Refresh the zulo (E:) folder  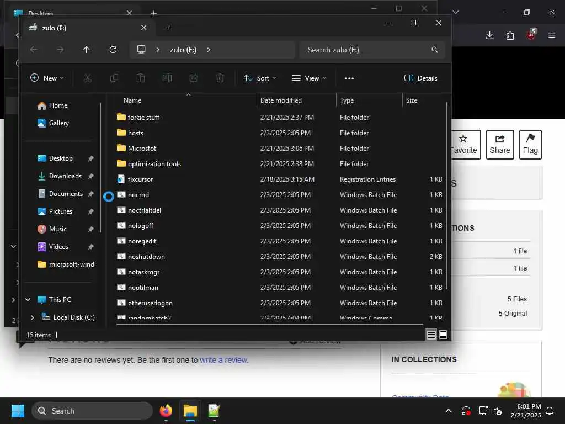tap(113, 50)
